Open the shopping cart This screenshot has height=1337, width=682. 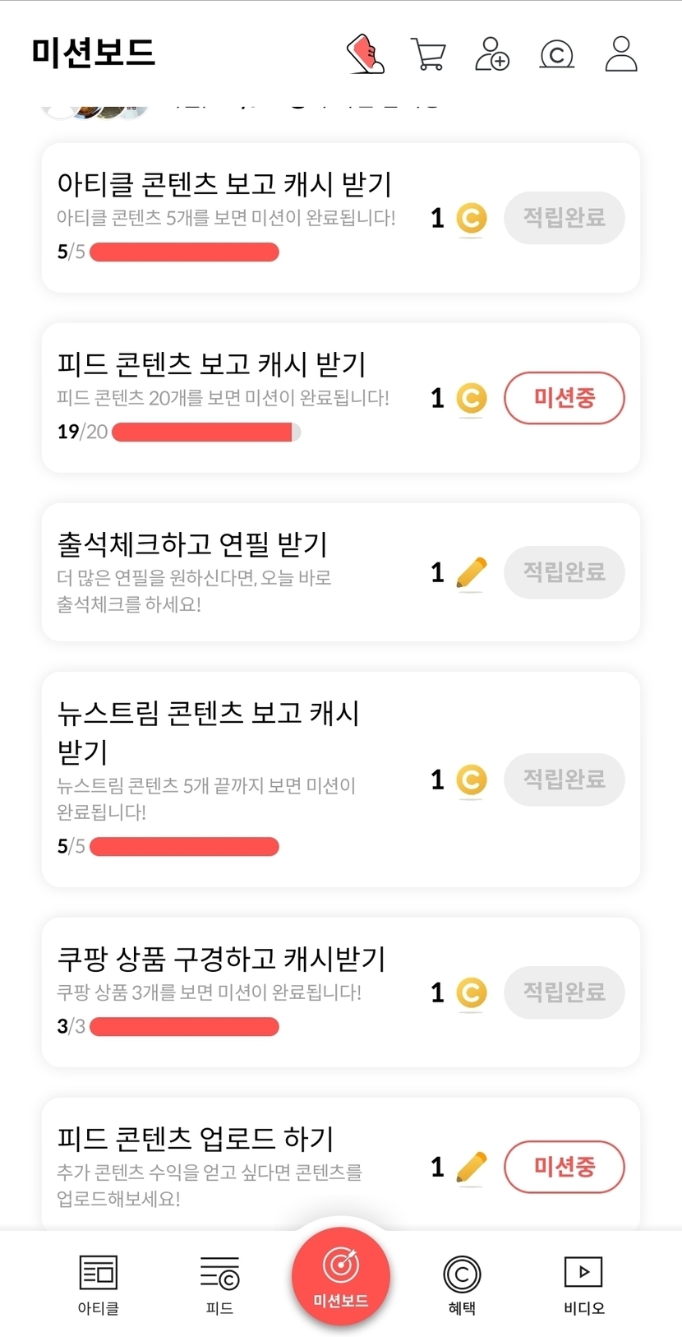427,55
